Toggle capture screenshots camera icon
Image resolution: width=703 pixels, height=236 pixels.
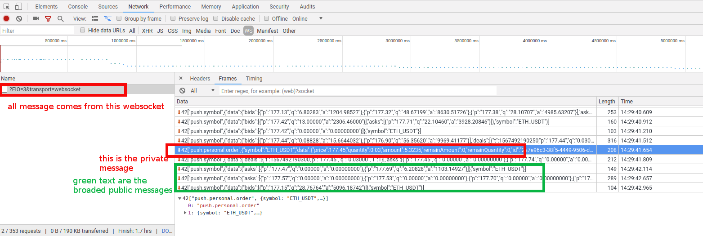(36, 18)
